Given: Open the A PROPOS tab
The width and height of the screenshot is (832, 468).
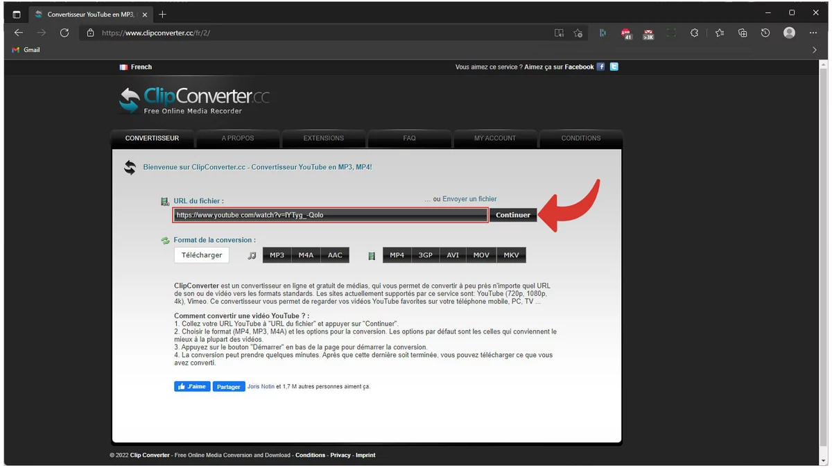Looking at the screenshot, I should point(238,138).
